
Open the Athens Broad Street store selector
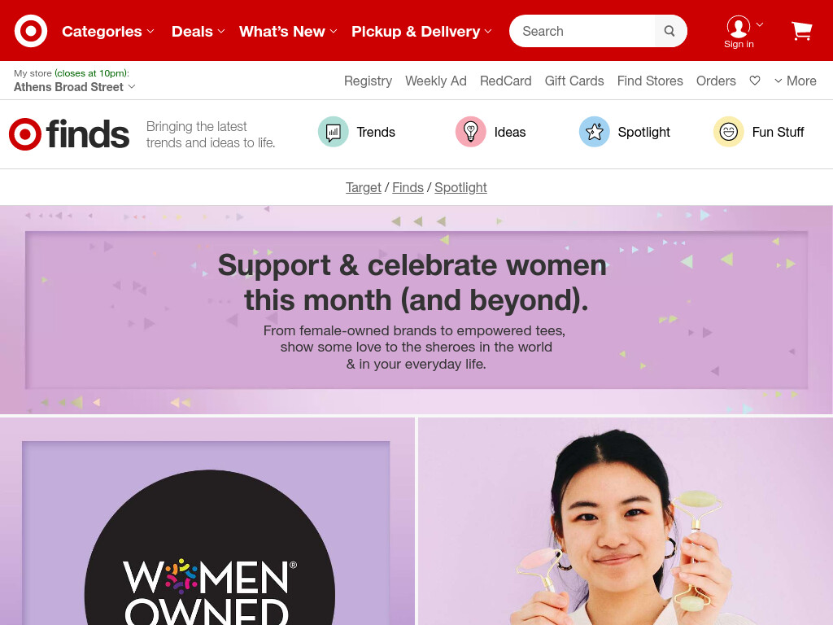74,87
